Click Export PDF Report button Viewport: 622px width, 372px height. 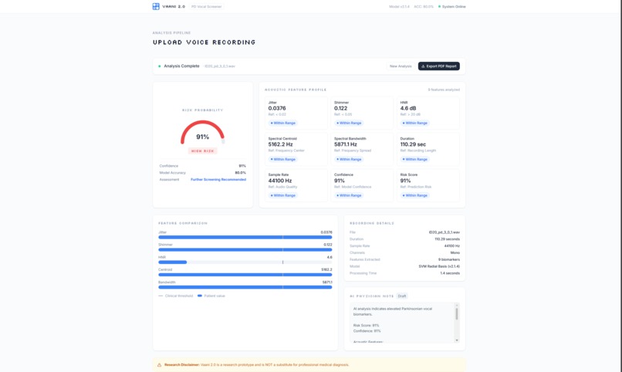[x=439, y=66]
